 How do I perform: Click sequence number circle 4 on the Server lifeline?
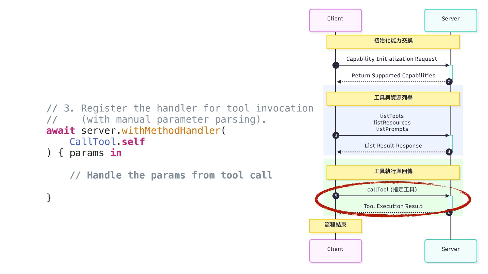coord(449,152)
